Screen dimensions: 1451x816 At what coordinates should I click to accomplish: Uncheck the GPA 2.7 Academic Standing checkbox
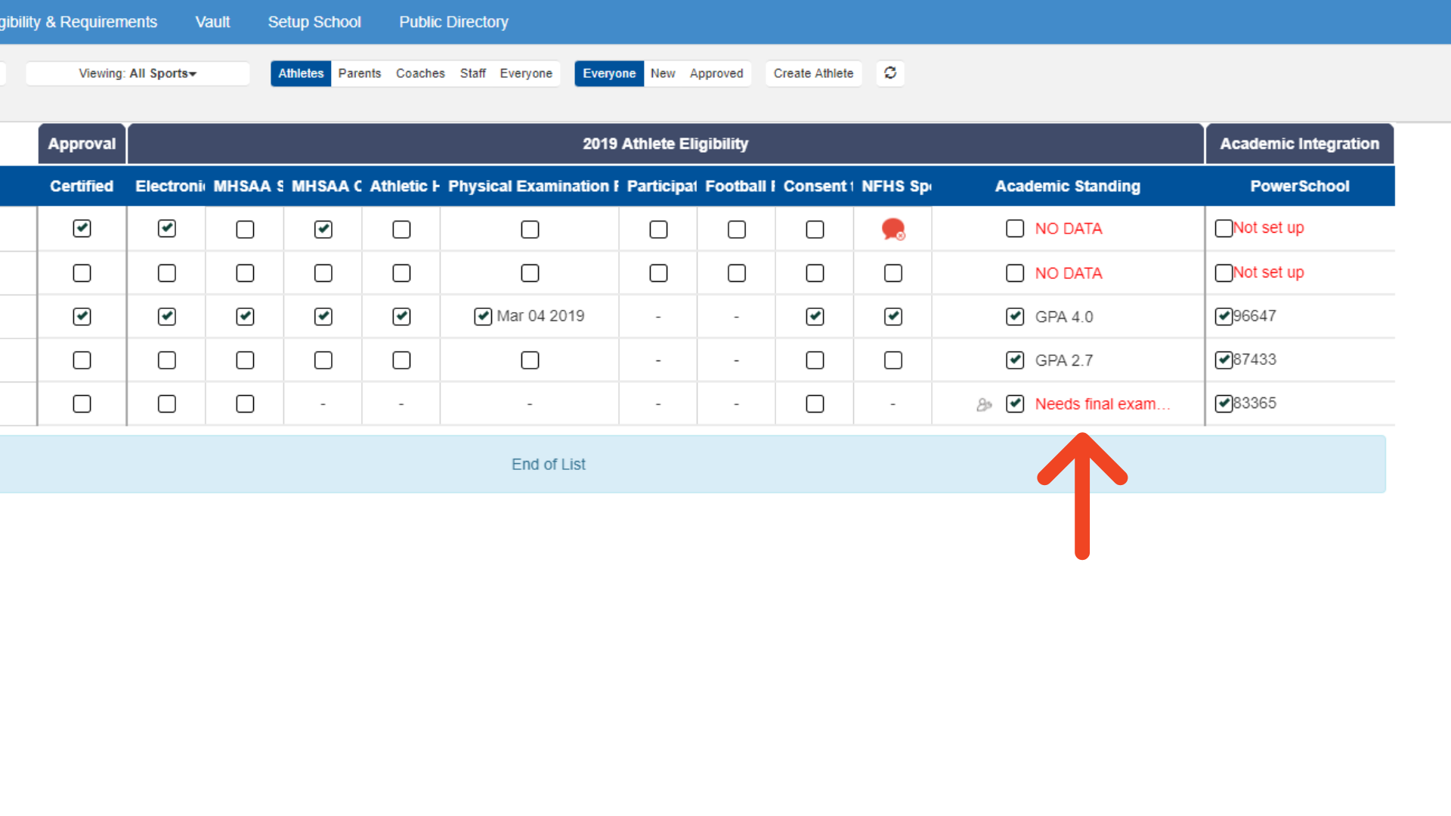pyautogui.click(x=1015, y=360)
